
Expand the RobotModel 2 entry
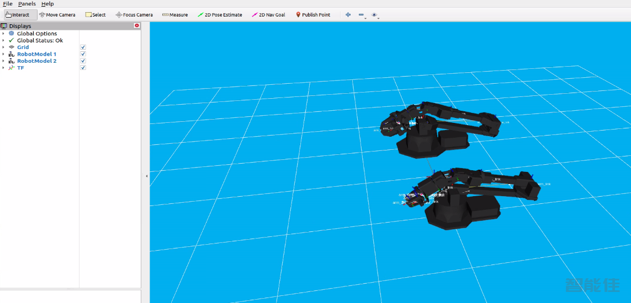pyautogui.click(x=3, y=61)
